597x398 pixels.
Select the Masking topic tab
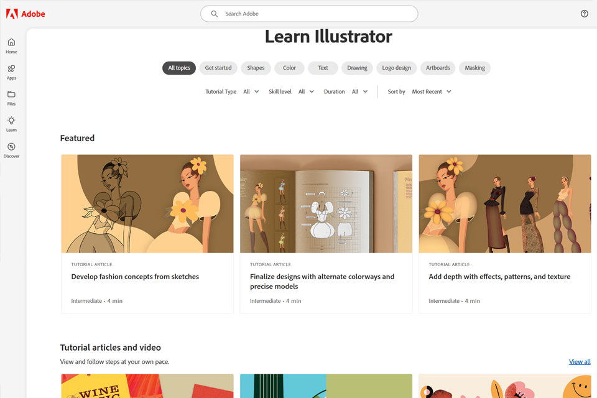click(x=474, y=68)
